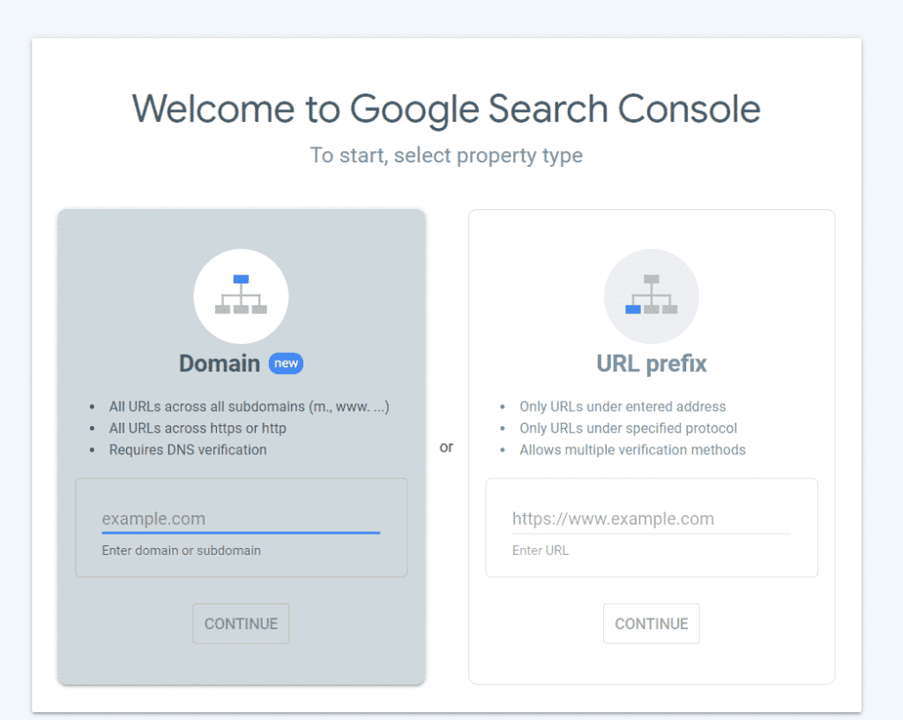Click the Domain hierarchy icon
903x720 pixels.
click(241, 296)
